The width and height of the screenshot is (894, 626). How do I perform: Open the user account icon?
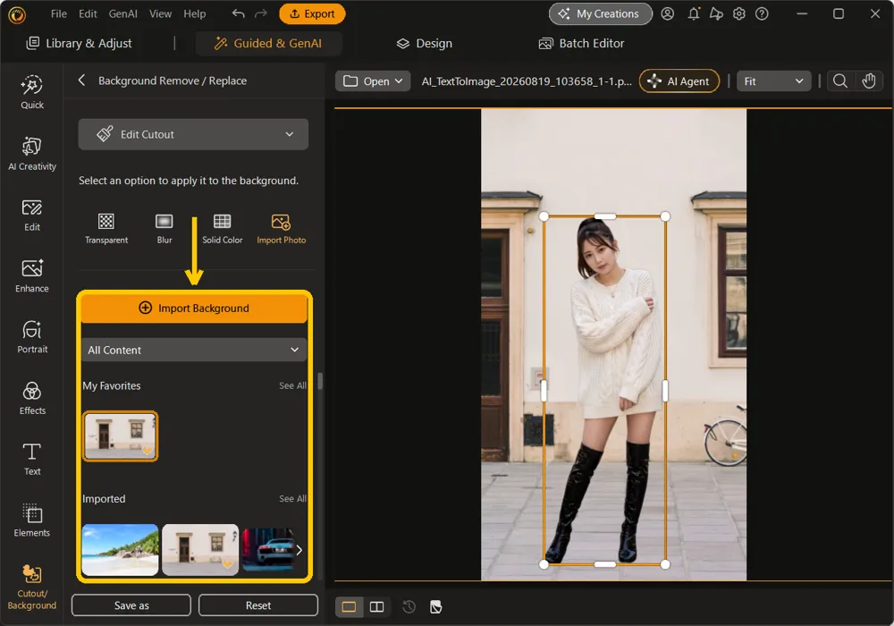pos(668,13)
